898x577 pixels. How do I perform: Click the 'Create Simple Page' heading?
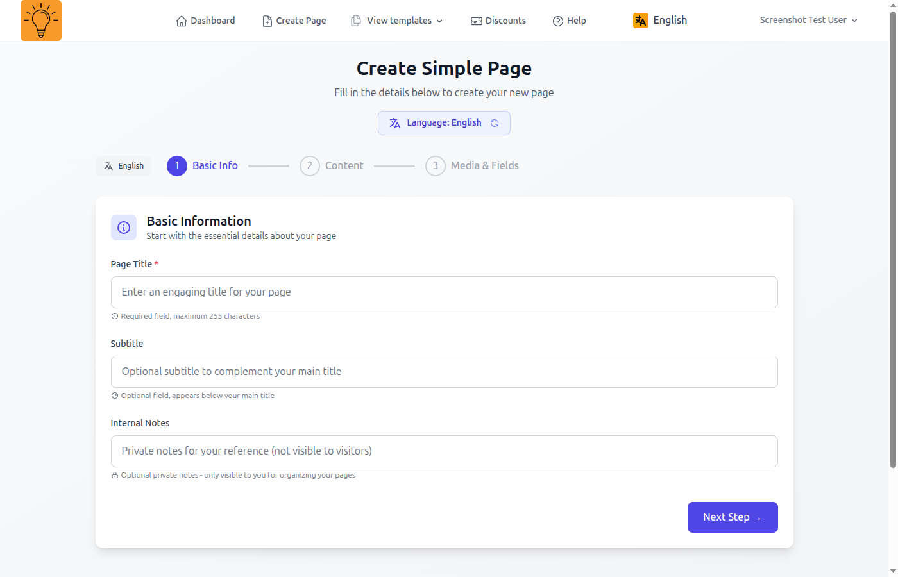[444, 69]
